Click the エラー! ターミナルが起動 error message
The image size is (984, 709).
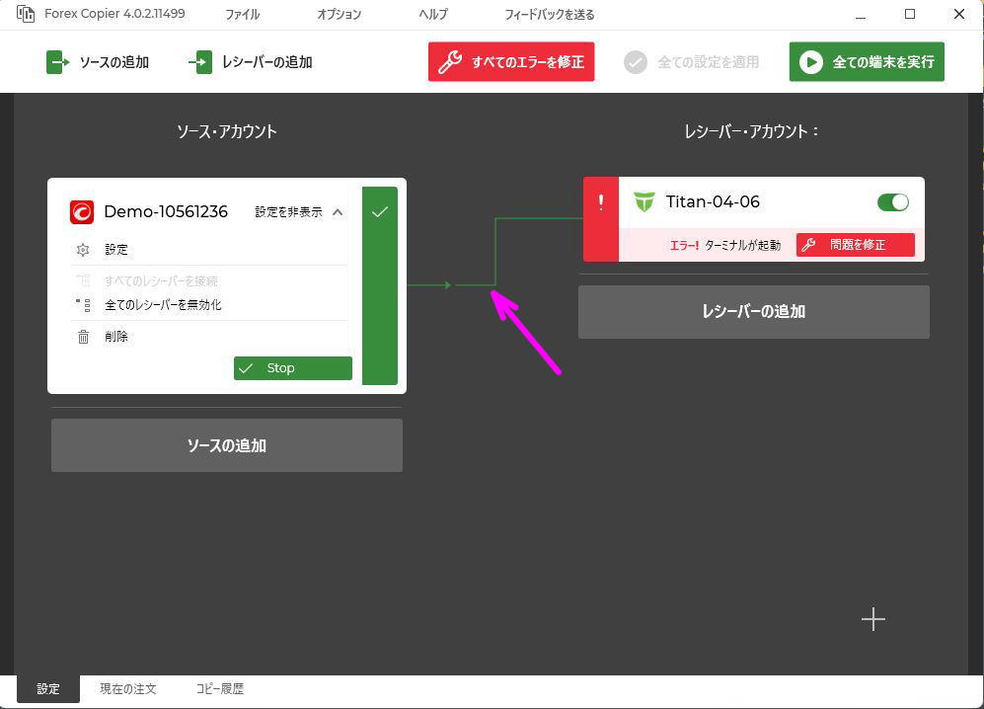pyautogui.click(x=724, y=245)
